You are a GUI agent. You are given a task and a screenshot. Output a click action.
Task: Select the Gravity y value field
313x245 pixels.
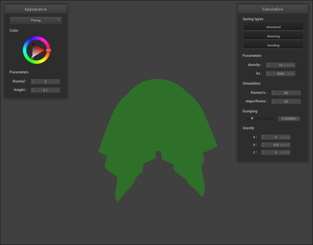(276, 145)
